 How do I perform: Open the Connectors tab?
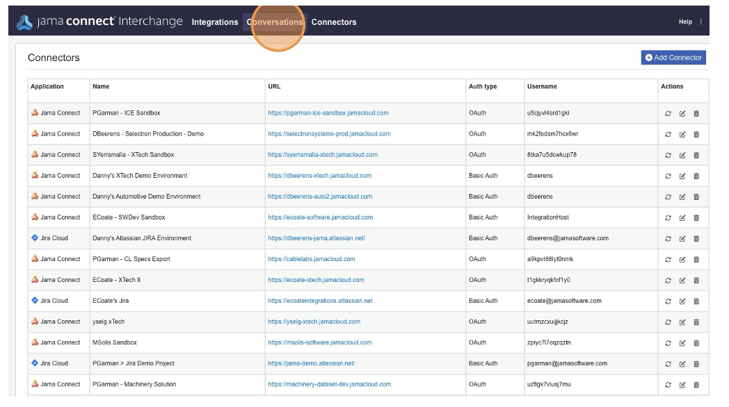334,22
